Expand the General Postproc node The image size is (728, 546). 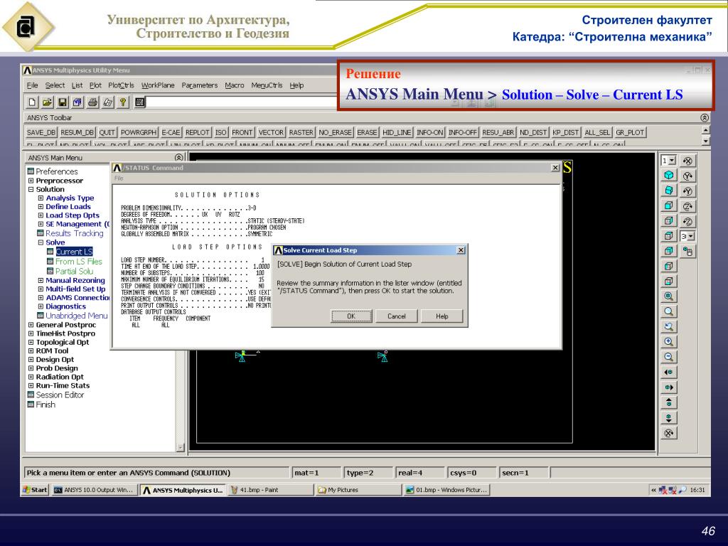[31, 325]
